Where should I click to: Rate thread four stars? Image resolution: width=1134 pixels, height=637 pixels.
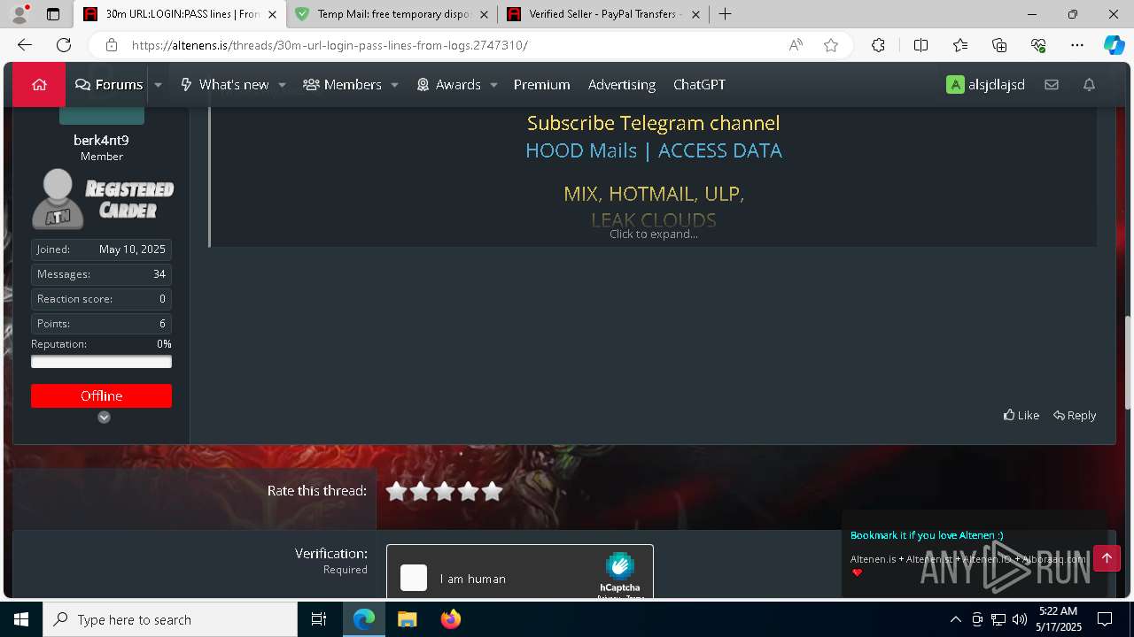pos(468,491)
